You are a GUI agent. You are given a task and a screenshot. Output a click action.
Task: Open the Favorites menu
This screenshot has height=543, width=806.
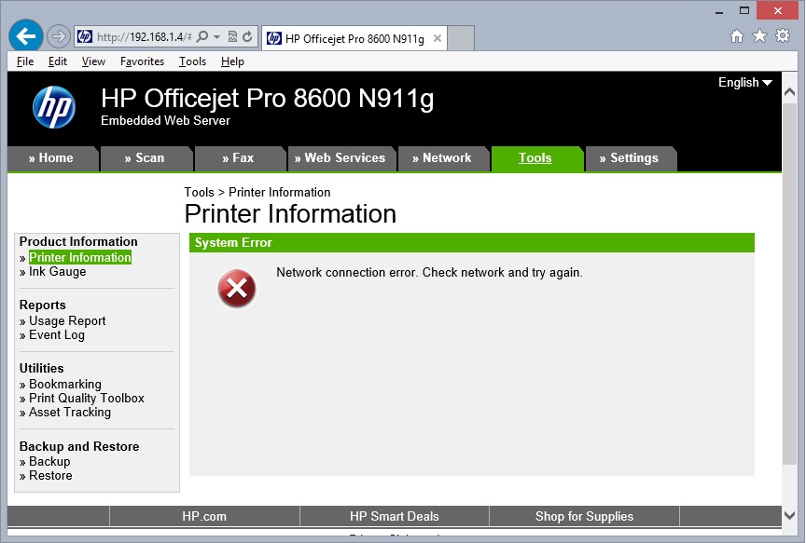tap(142, 61)
